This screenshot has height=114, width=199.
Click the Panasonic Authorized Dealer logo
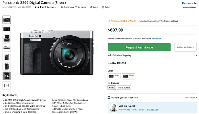[x=189, y=5]
